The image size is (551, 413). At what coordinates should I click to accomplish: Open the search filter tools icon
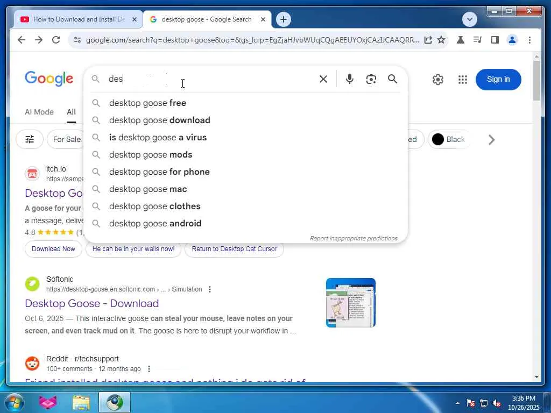click(x=30, y=139)
